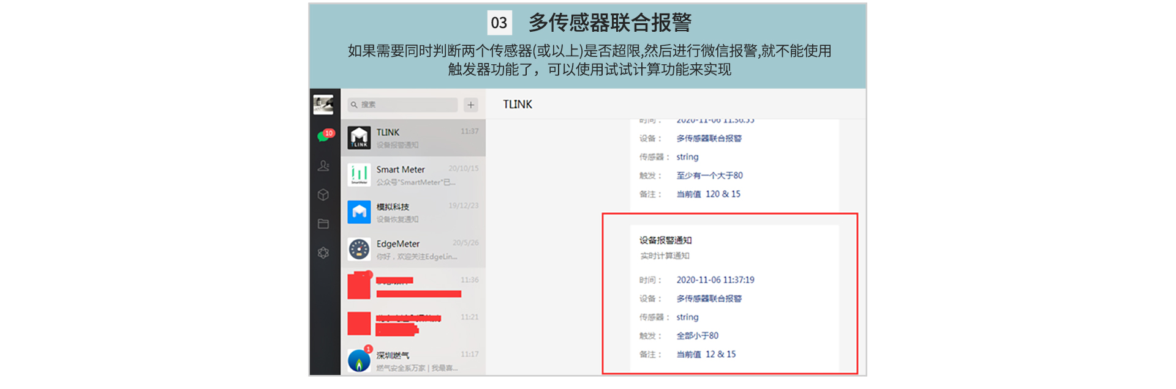Open the Smart Meter conversation
1176x389 pixels.
click(x=413, y=175)
